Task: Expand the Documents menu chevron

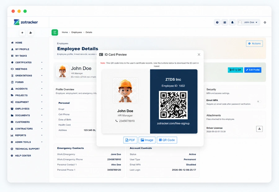Action: click(42, 116)
